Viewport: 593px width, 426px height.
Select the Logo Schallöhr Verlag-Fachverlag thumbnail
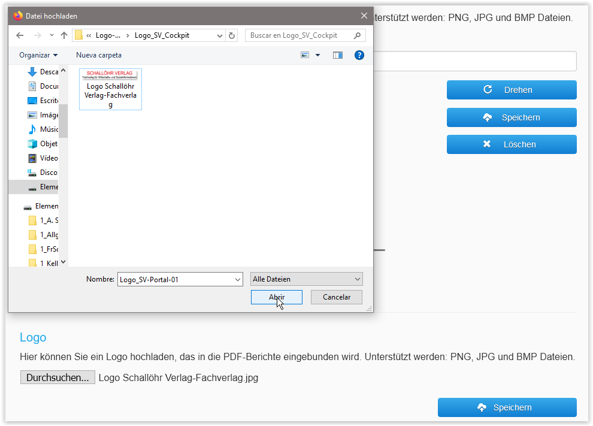(x=110, y=89)
